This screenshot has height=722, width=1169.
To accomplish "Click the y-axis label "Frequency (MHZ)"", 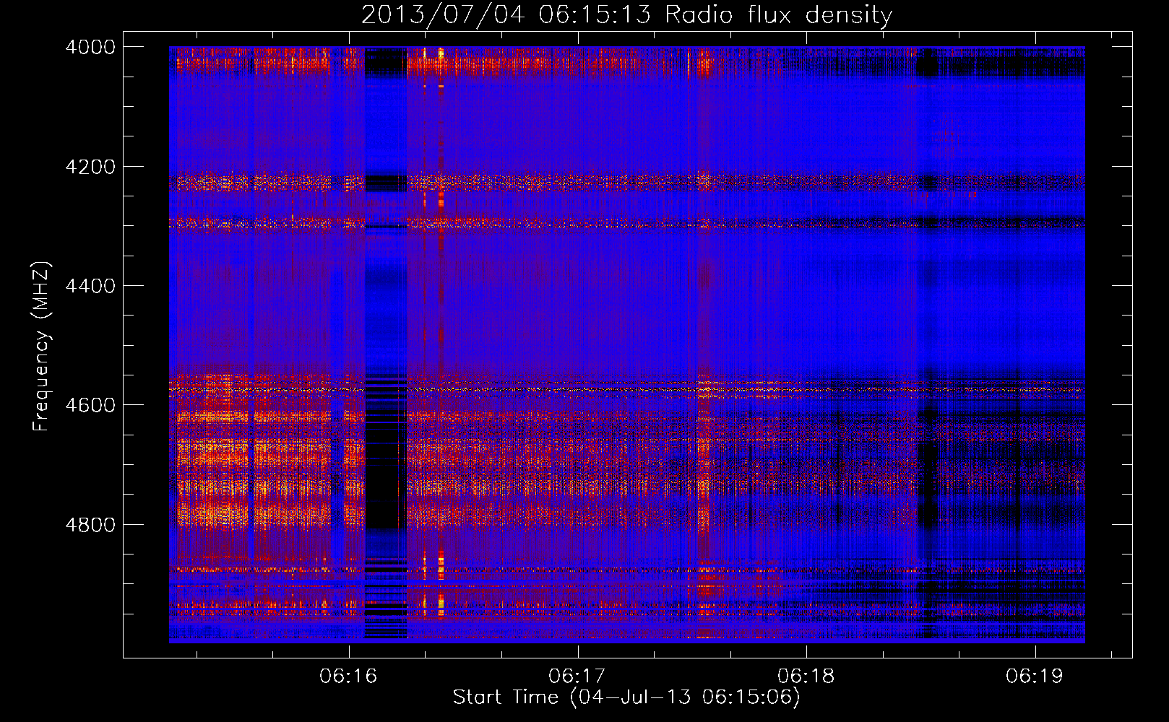I will pos(42,347).
